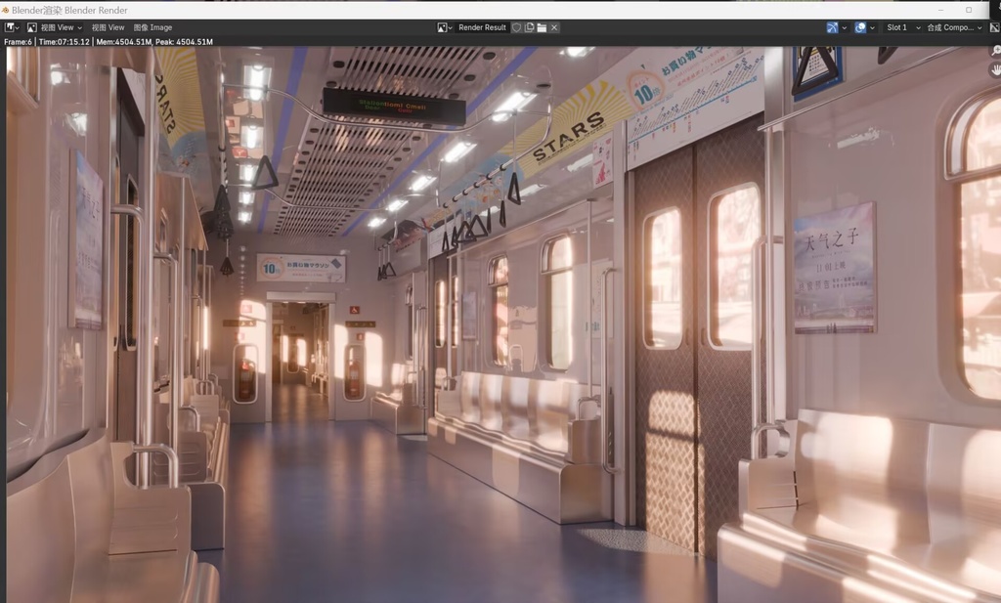This screenshot has height=603, width=1001.
Task: Click the Blender Render window title
Action: click(x=69, y=10)
